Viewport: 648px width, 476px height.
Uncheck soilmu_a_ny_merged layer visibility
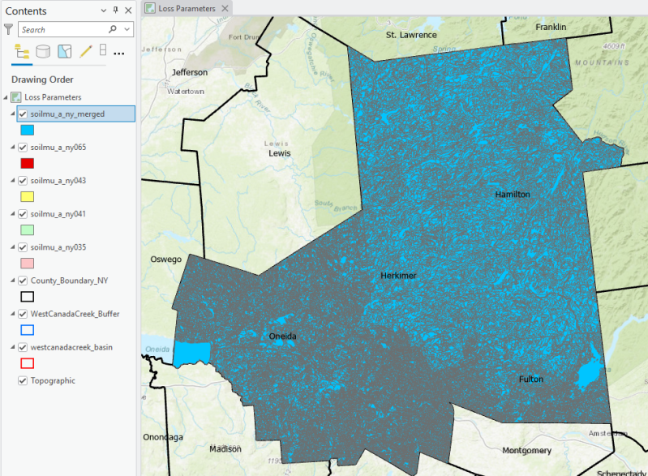tap(23, 114)
